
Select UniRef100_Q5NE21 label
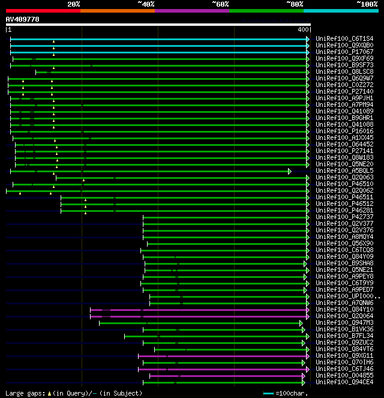pos(344,270)
